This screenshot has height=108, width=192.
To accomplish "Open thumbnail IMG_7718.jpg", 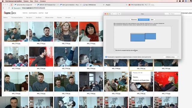I will tap(66, 31).
